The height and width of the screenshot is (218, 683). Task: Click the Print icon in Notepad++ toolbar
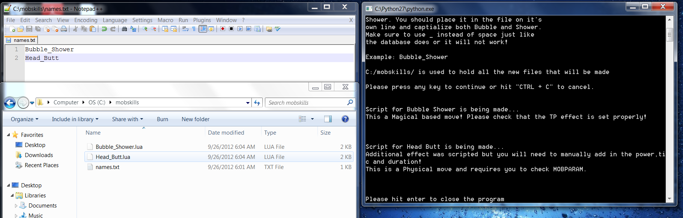(x=64, y=29)
